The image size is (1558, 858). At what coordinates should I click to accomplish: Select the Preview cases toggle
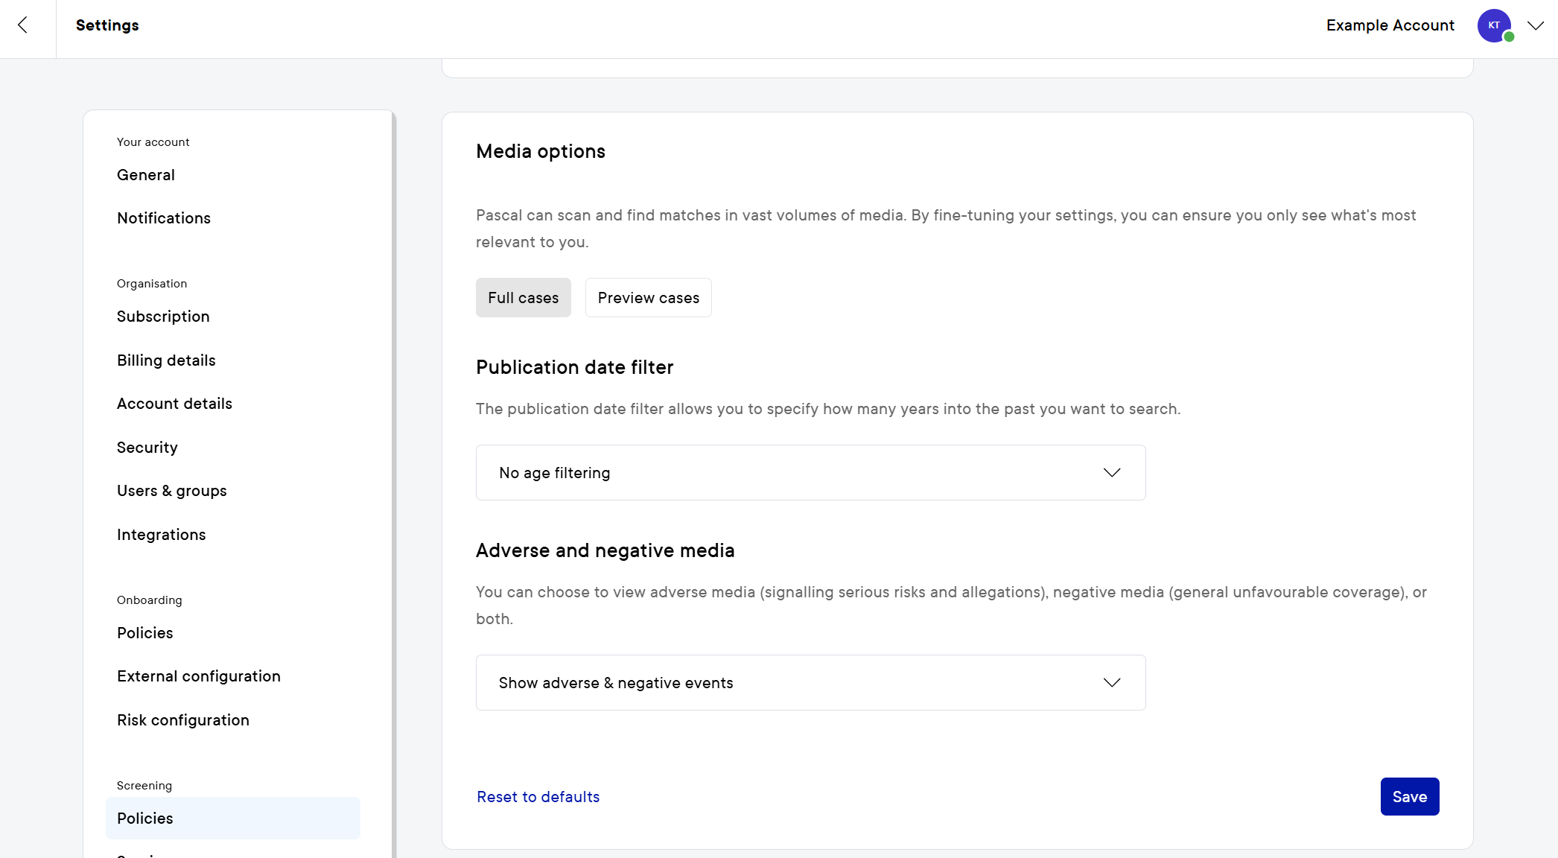648,298
